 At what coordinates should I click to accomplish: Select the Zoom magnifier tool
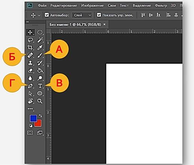pos(40,101)
